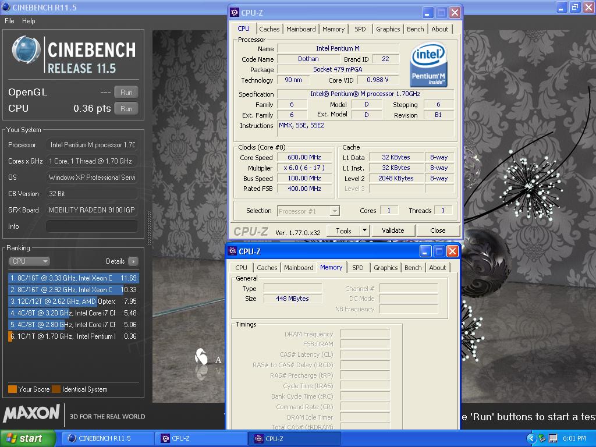Click the Rated FSB 400.00 MHz value
Viewport: 596px width, 447px height.
click(304, 189)
